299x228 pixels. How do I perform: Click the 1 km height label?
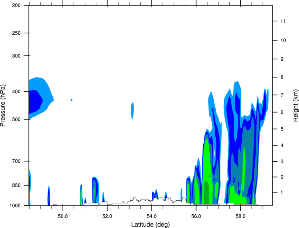282,193
